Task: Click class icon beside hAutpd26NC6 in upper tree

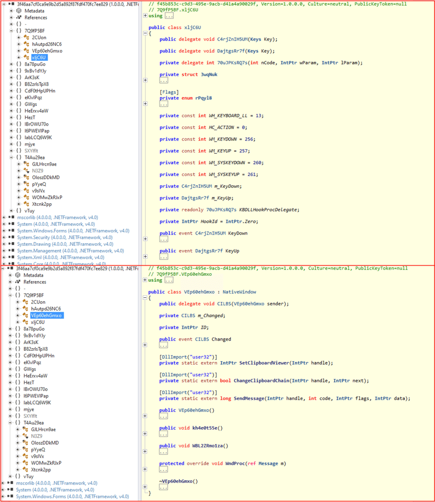Action: [x=26, y=44]
